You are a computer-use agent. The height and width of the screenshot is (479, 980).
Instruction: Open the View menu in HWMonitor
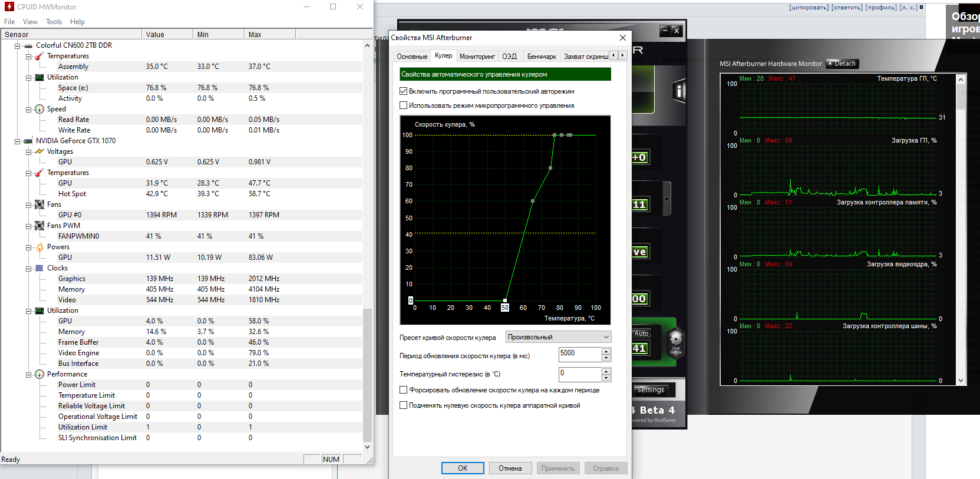pyautogui.click(x=30, y=22)
